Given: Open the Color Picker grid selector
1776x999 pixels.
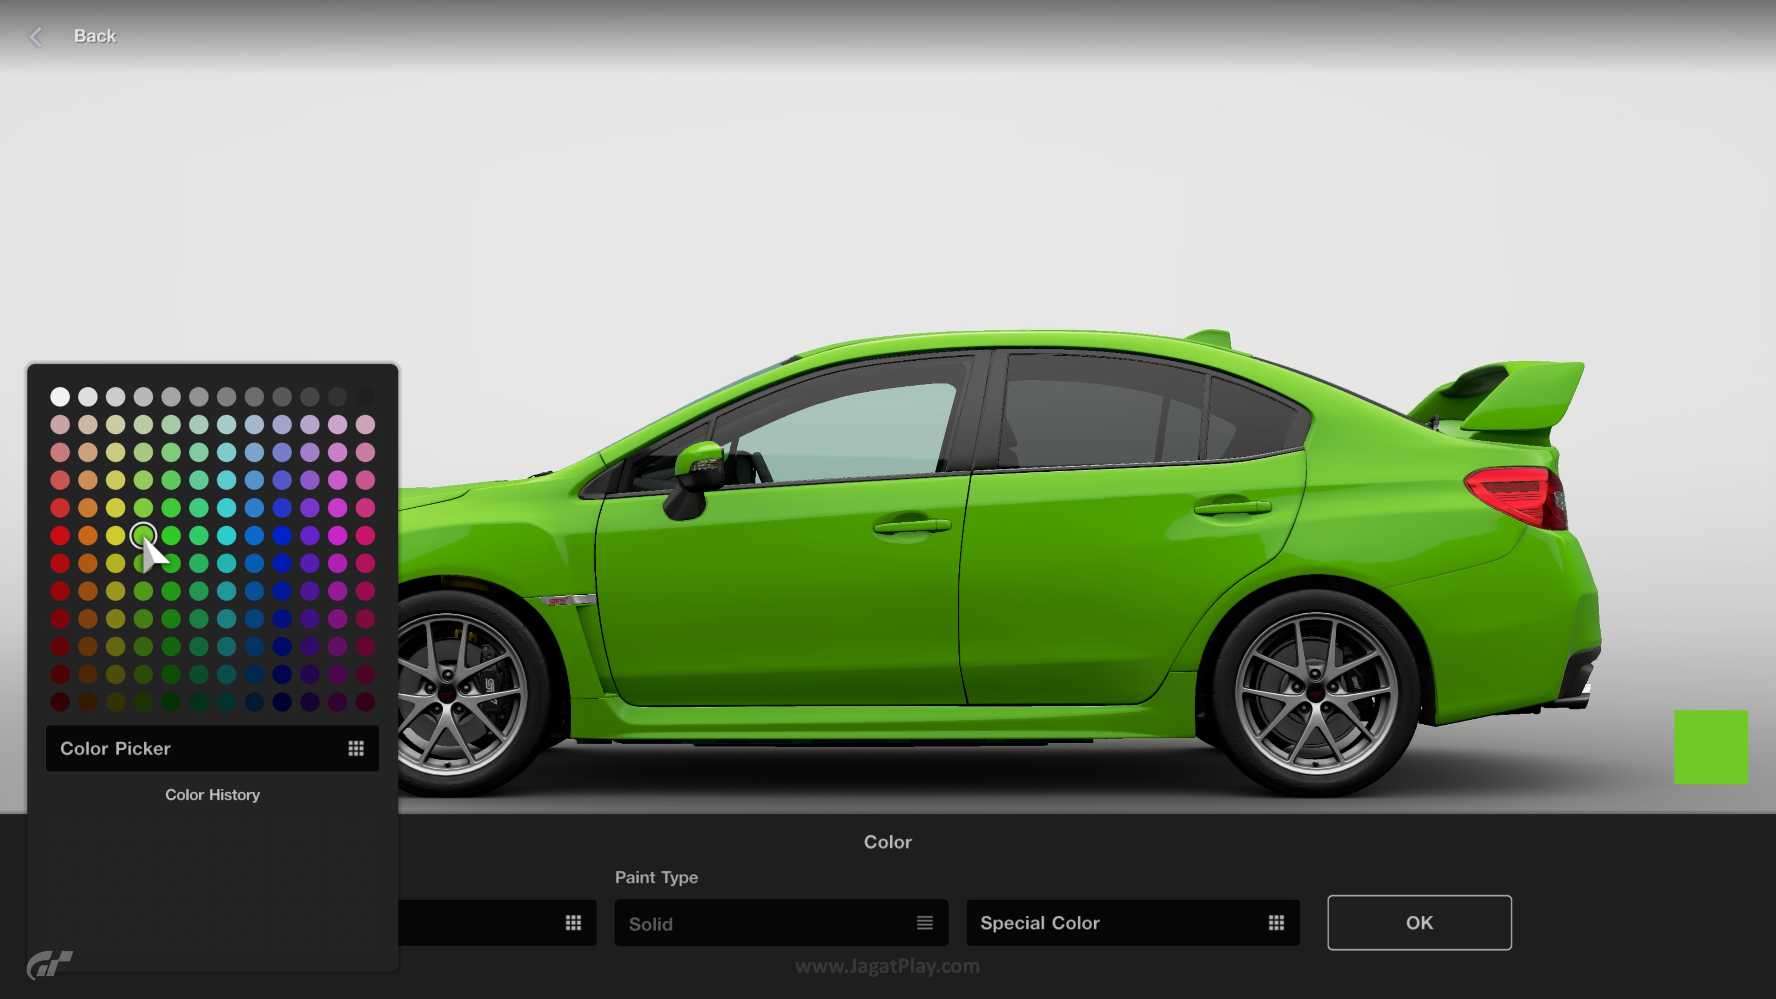Looking at the screenshot, I should coord(212,748).
